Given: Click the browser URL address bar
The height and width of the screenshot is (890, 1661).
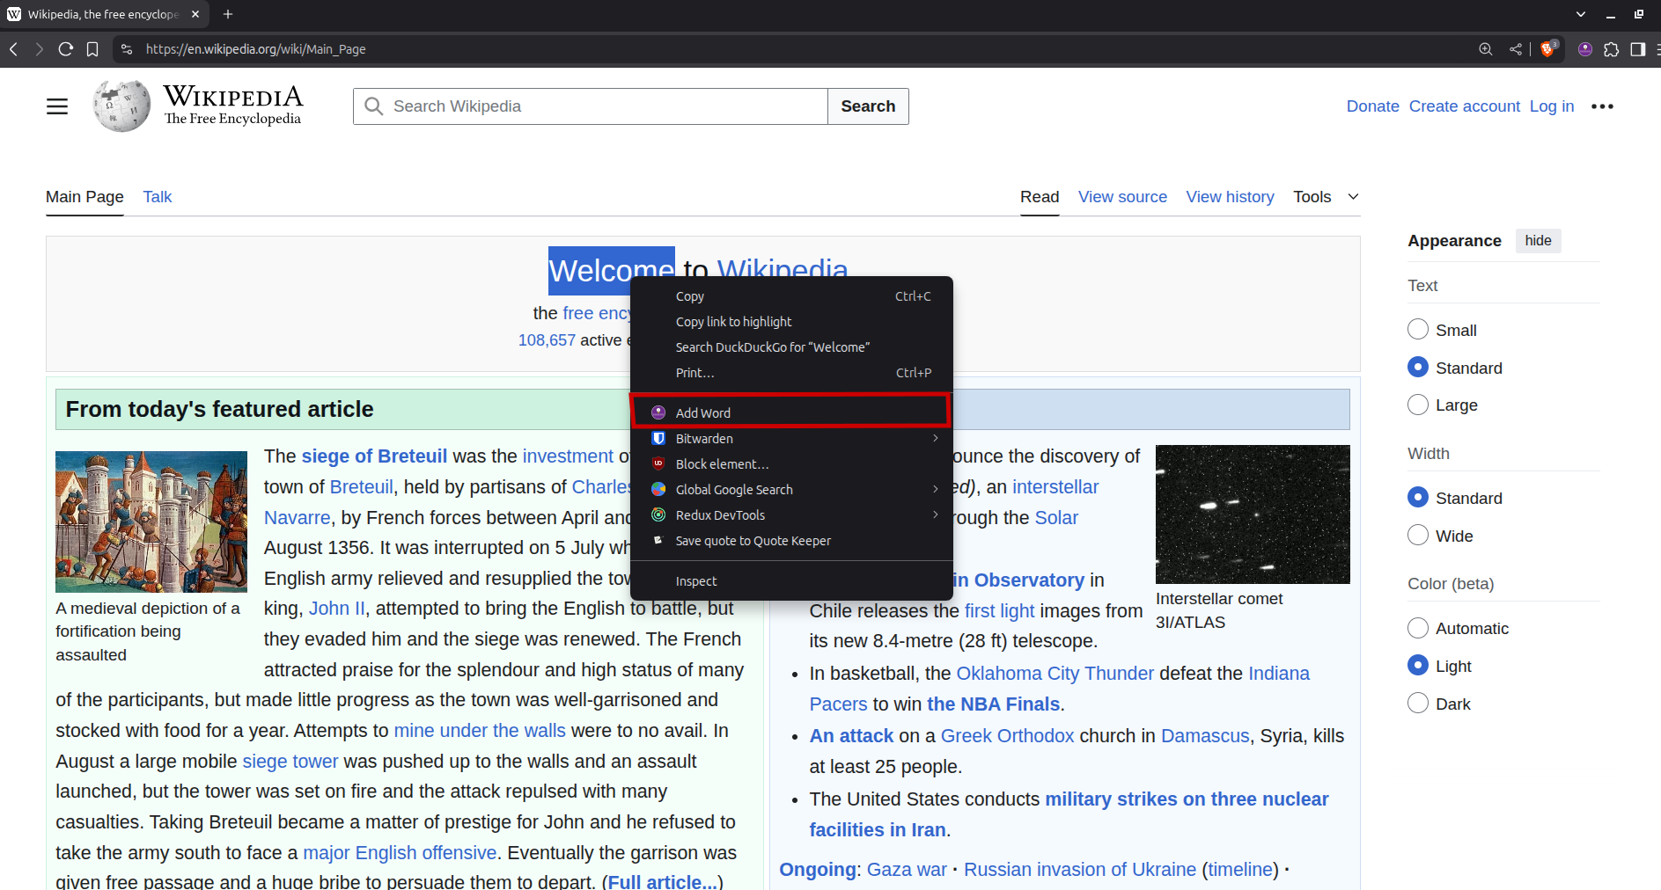Looking at the screenshot, I should 792,49.
